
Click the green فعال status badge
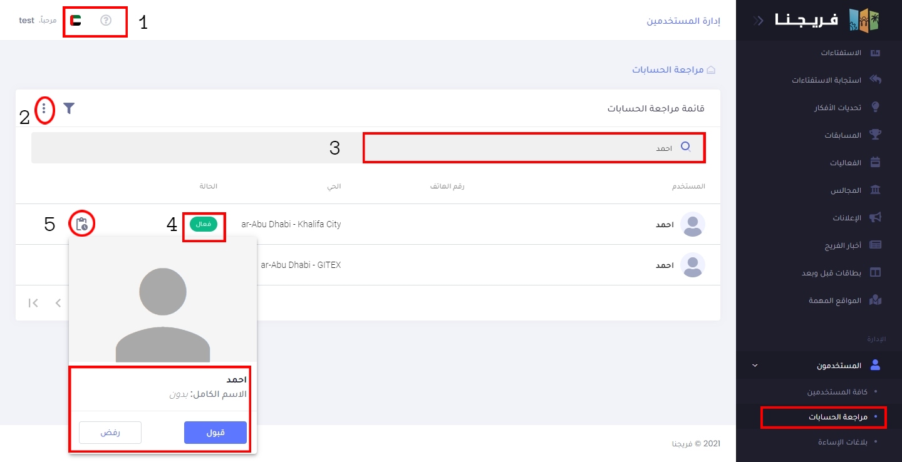tap(204, 224)
